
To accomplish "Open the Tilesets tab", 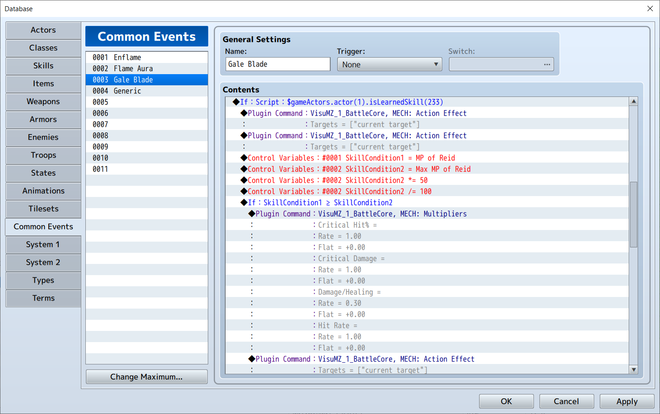I will pos(43,209).
